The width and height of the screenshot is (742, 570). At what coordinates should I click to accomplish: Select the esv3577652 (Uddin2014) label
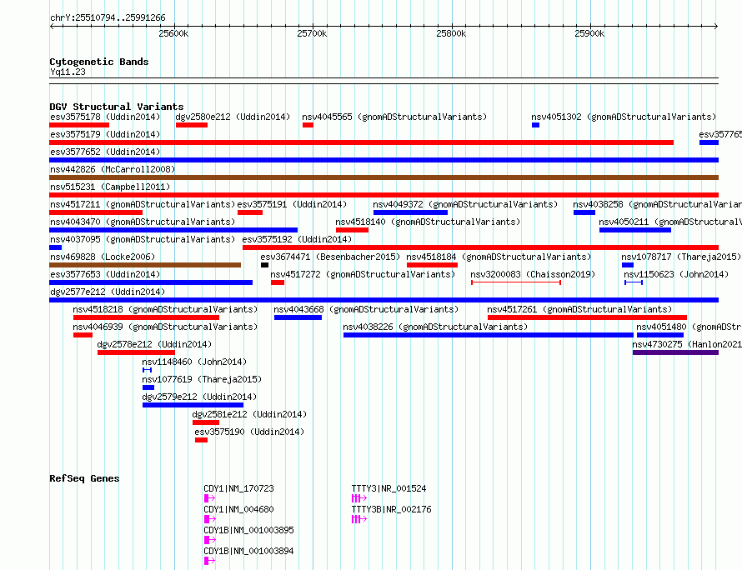click(x=105, y=152)
